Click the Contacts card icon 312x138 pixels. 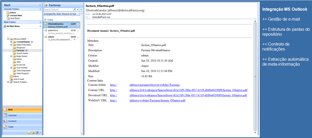tap(5, 121)
